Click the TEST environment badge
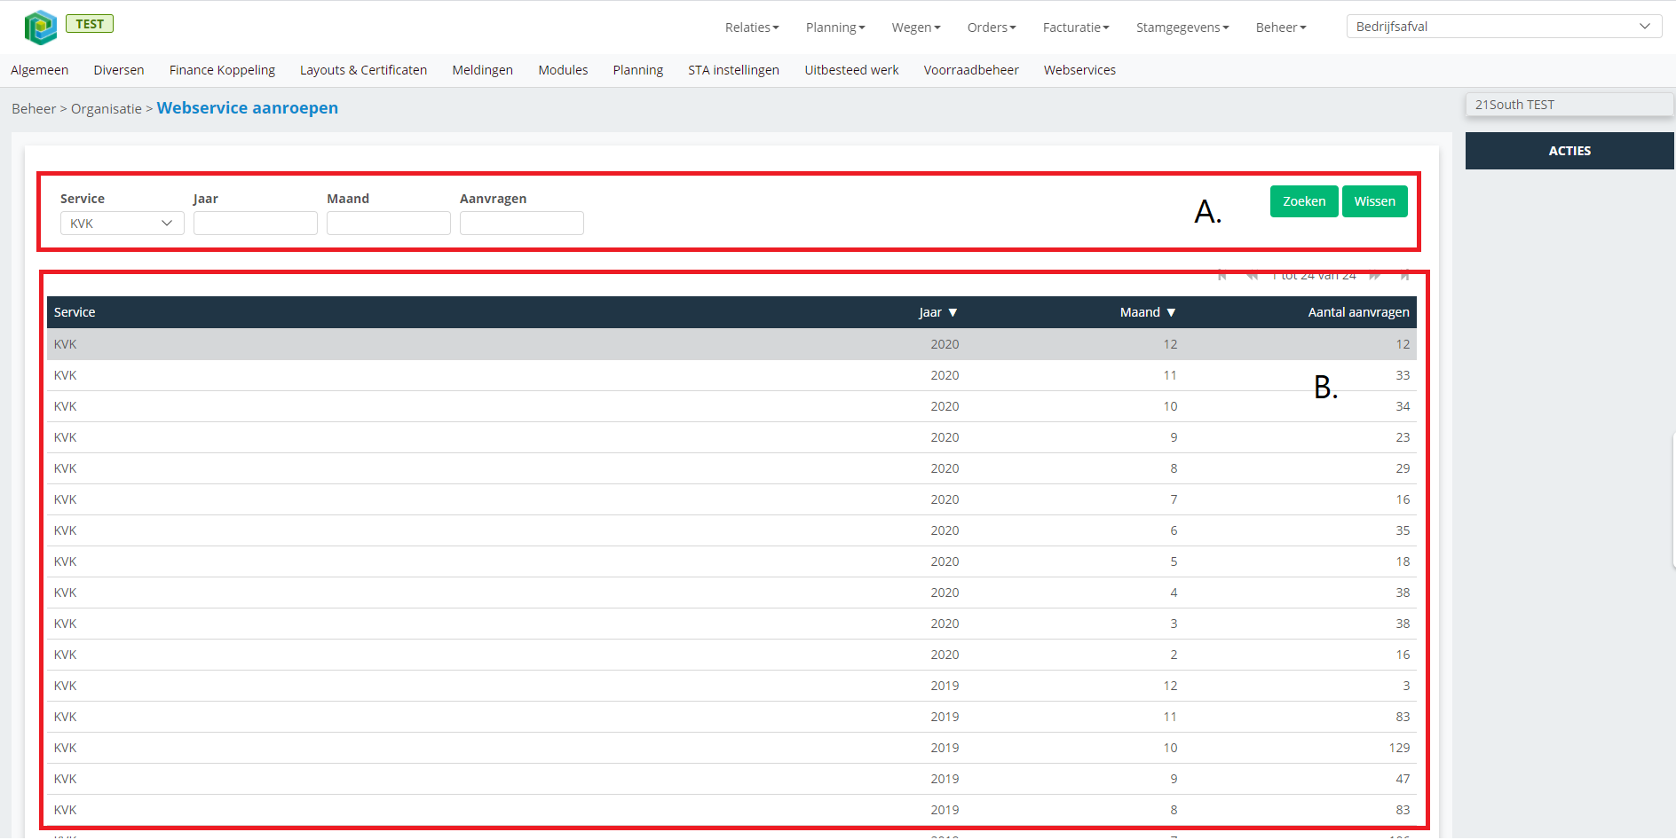This screenshot has height=840, width=1676. [90, 24]
